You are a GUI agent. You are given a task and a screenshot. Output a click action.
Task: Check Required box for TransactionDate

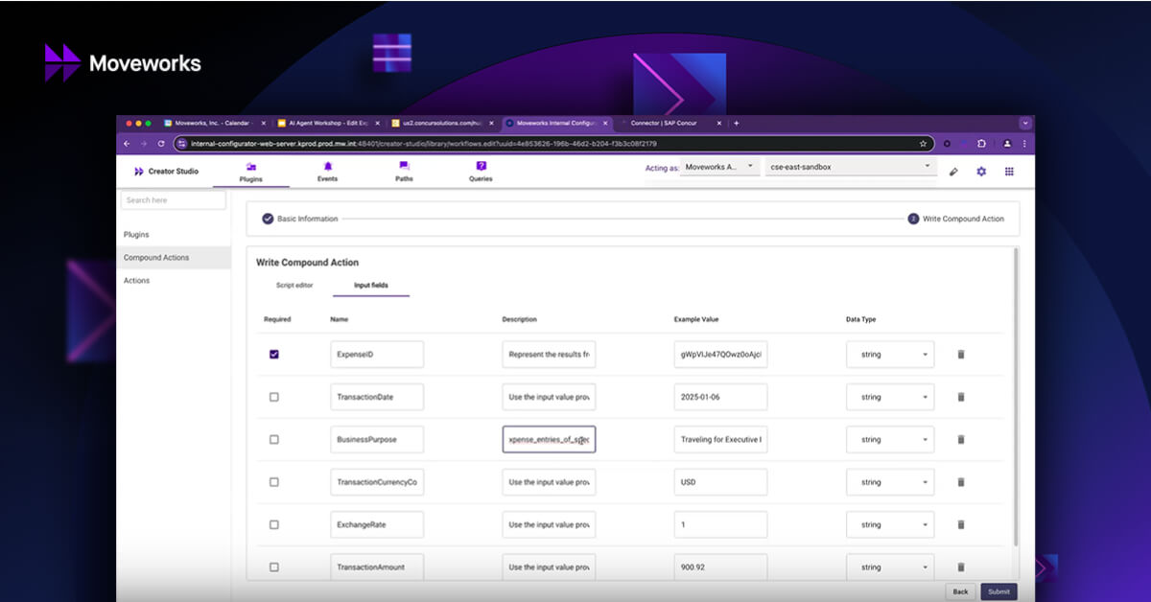click(x=274, y=397)
